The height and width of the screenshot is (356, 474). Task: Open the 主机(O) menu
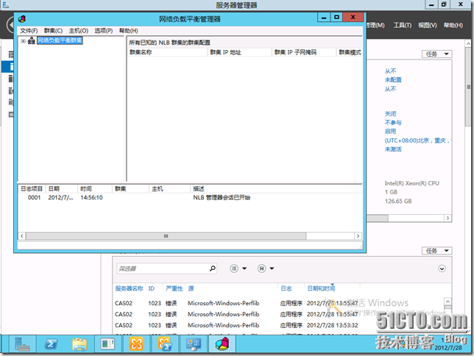[79, 30]
